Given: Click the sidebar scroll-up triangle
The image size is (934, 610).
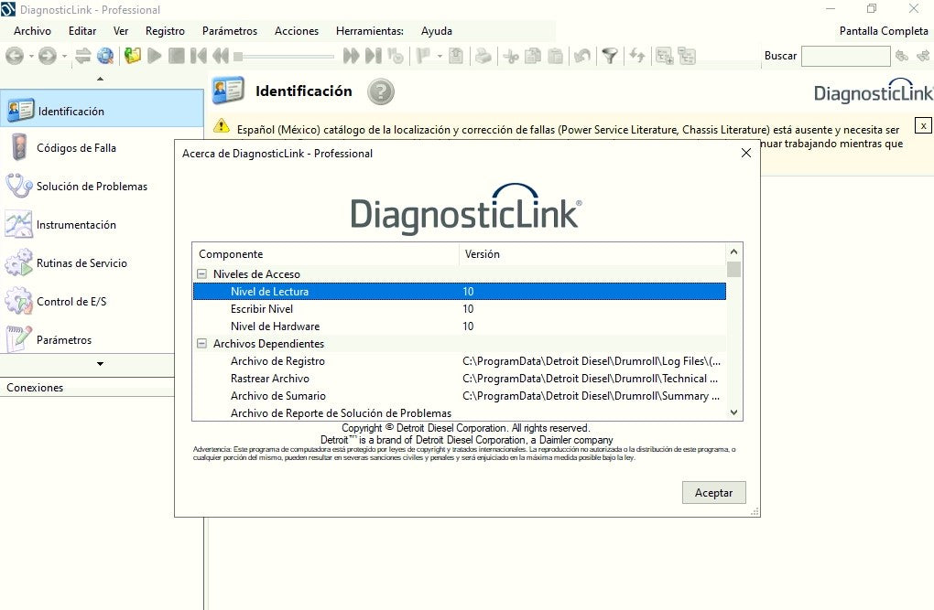Looking at the screenshot, I should [x=100, y=79].
